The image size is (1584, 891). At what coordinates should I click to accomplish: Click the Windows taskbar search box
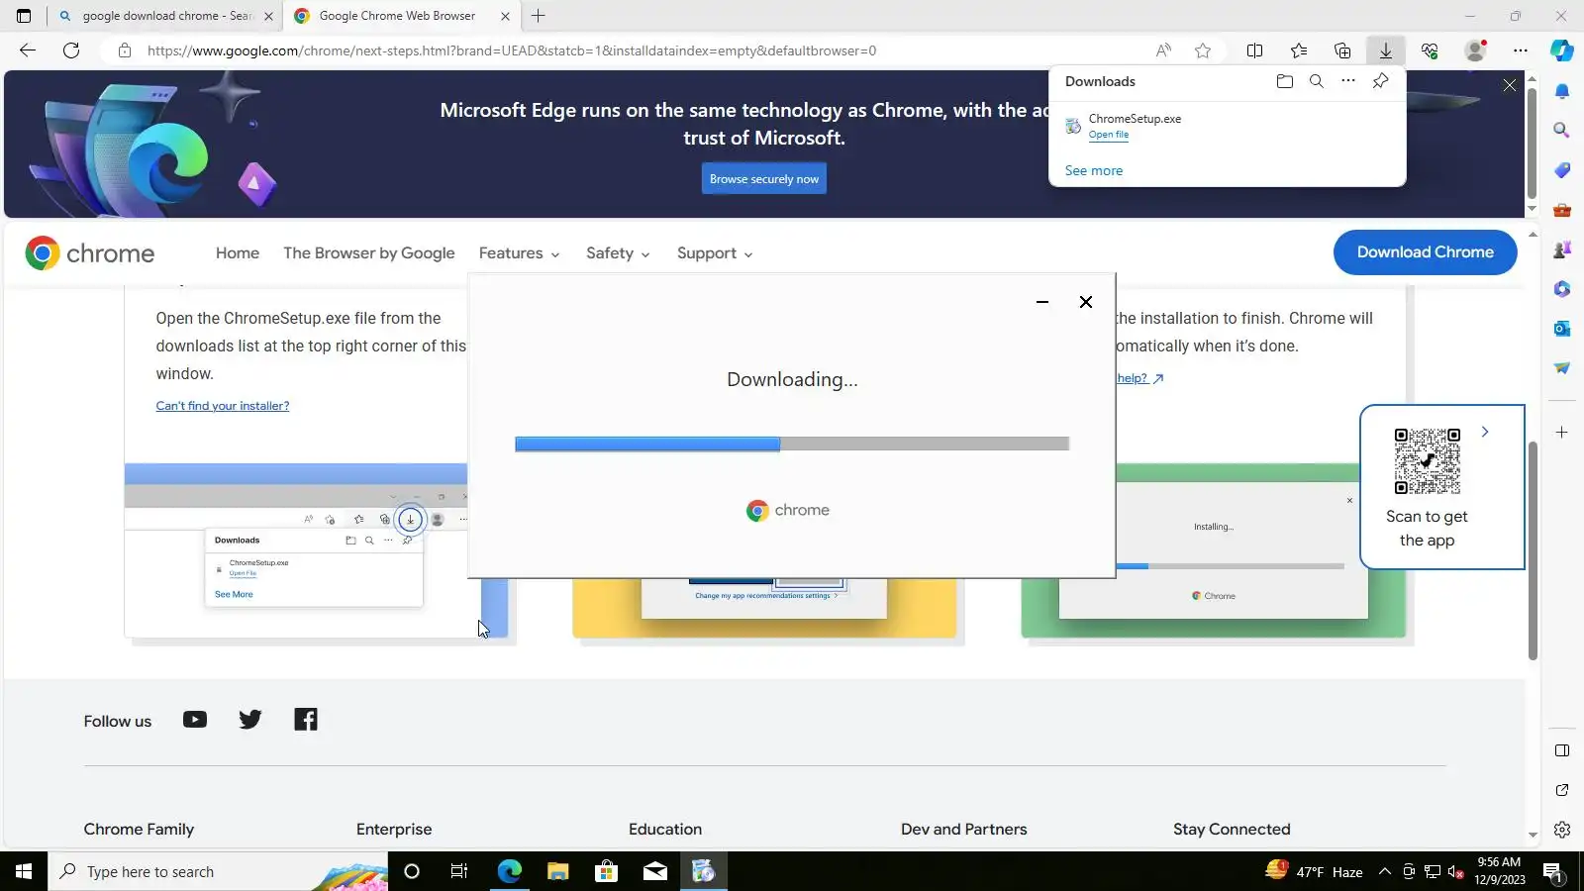pyautogui.click(x=218, y=871)
